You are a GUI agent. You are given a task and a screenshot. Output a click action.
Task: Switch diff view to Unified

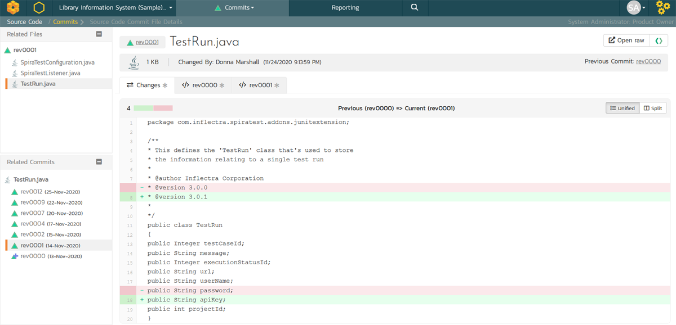click(622, 108)
